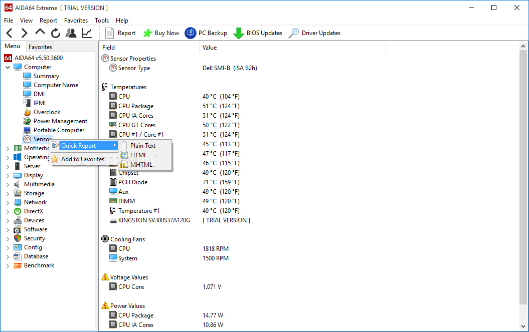Image resolution: width=529 pixels, height=332 pixels.
Task: Click BIOS Updates green arrow button
Action: (258, 33)
